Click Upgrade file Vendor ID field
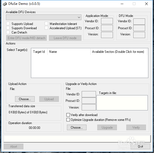Screen dimensions: 154x153 [89, 94]
